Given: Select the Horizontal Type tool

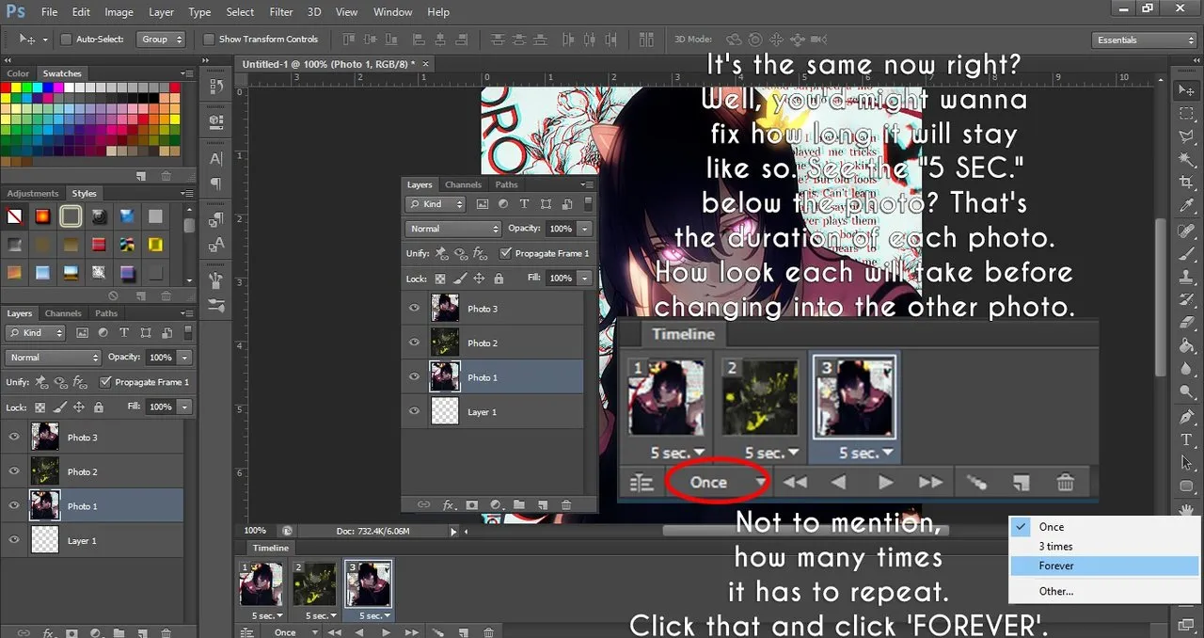Looking at the screenshot, I should point(1186,439).
